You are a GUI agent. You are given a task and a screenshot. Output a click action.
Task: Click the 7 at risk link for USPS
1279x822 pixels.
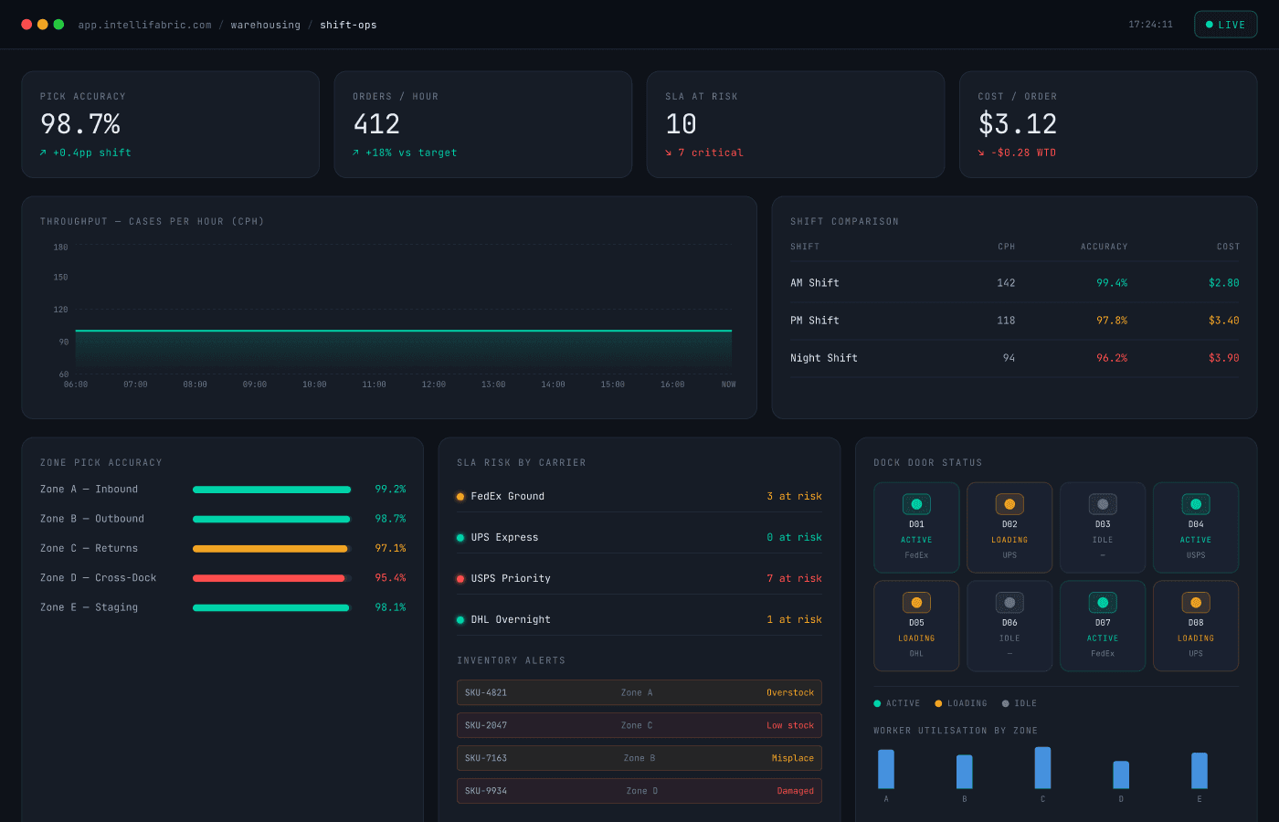796,577
